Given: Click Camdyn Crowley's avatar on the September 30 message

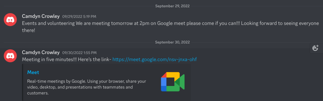Looking at the screenshot, I should click(x=10, y=56).
